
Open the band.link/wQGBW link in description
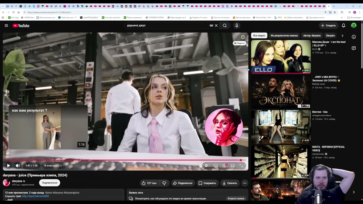[x=35, y=196]
